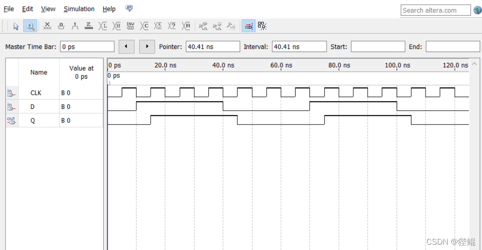
Task: Open Count Value (XC) tool
Action: point(144,26)
